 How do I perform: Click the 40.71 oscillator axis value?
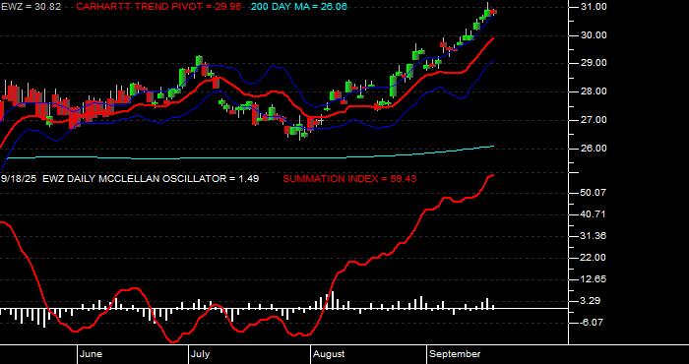click(x=595, y=214)
